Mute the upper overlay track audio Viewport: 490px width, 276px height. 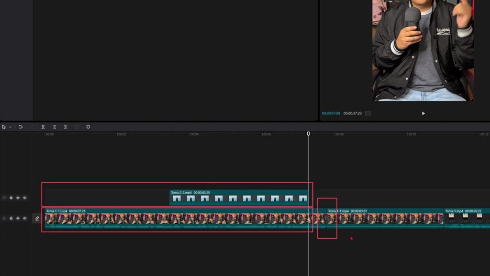[25, 198]
